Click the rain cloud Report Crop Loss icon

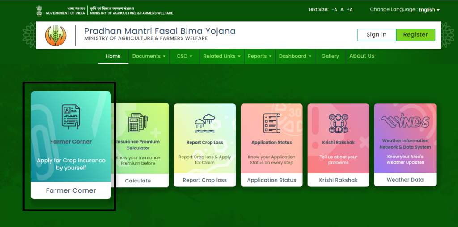click(x=205, y=124)
